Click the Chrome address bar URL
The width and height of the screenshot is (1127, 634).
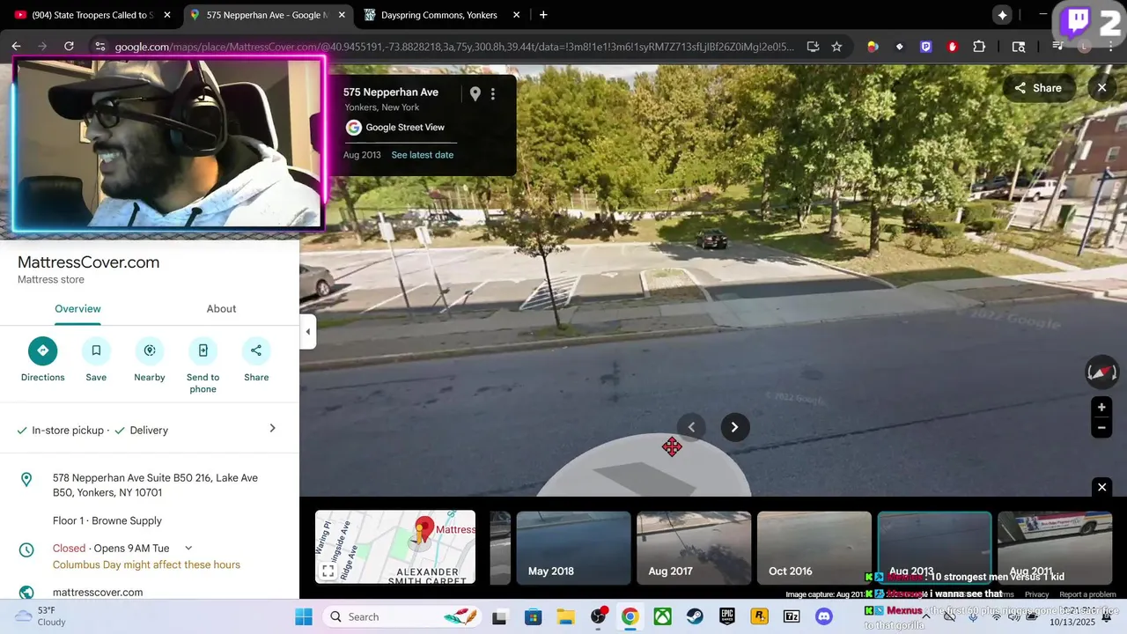click(x=453, y=47)
